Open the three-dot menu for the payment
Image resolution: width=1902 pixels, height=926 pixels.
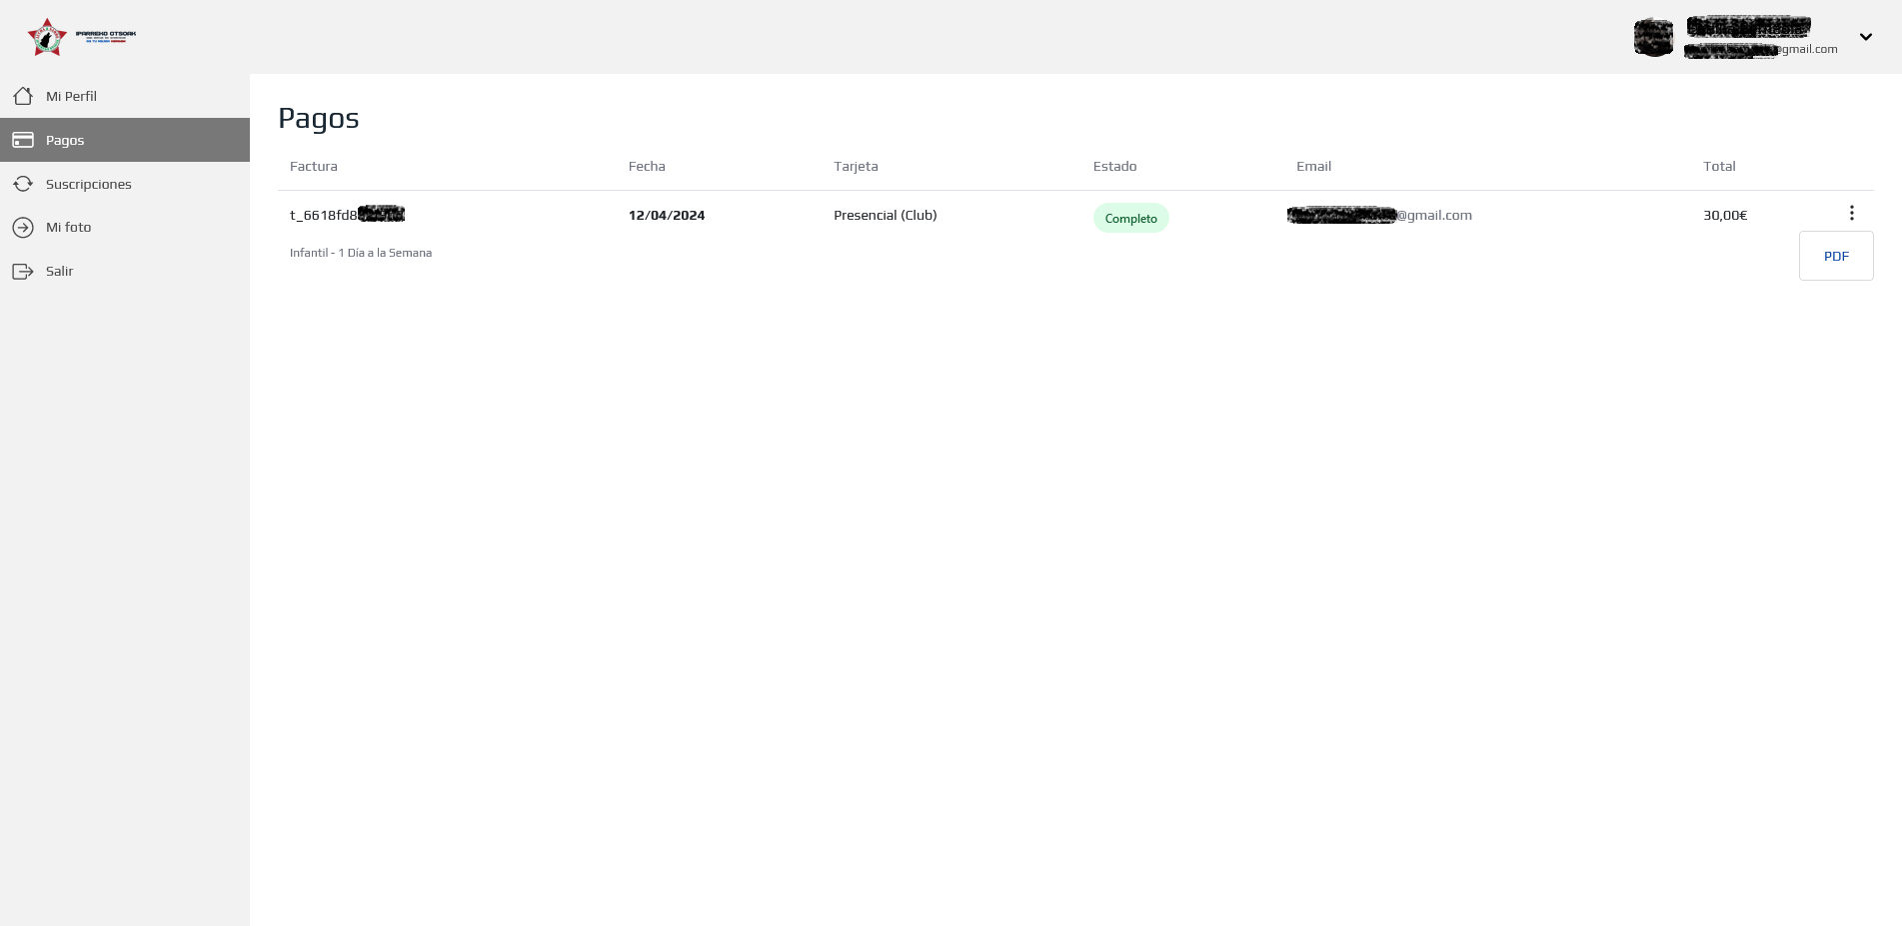click(1851, 213)
